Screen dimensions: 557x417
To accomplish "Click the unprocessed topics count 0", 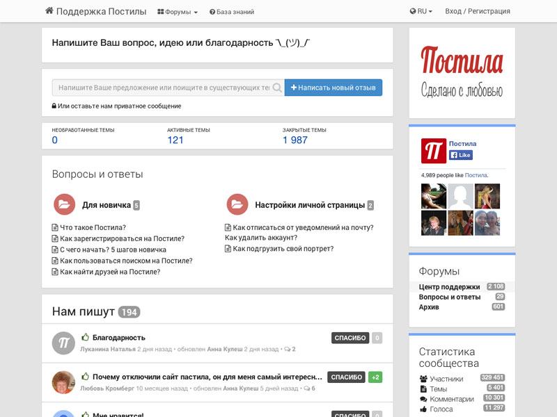I will [55, 140].
